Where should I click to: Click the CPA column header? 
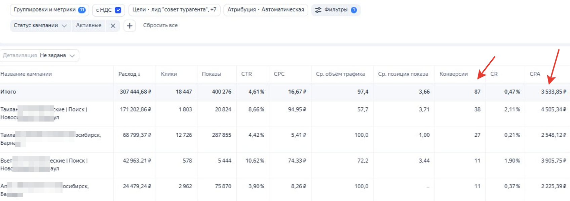click(x=535, y=74)
